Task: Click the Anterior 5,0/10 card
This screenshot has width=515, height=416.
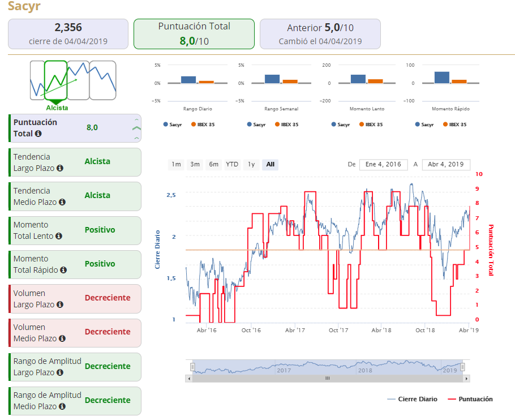Action: 320,34
